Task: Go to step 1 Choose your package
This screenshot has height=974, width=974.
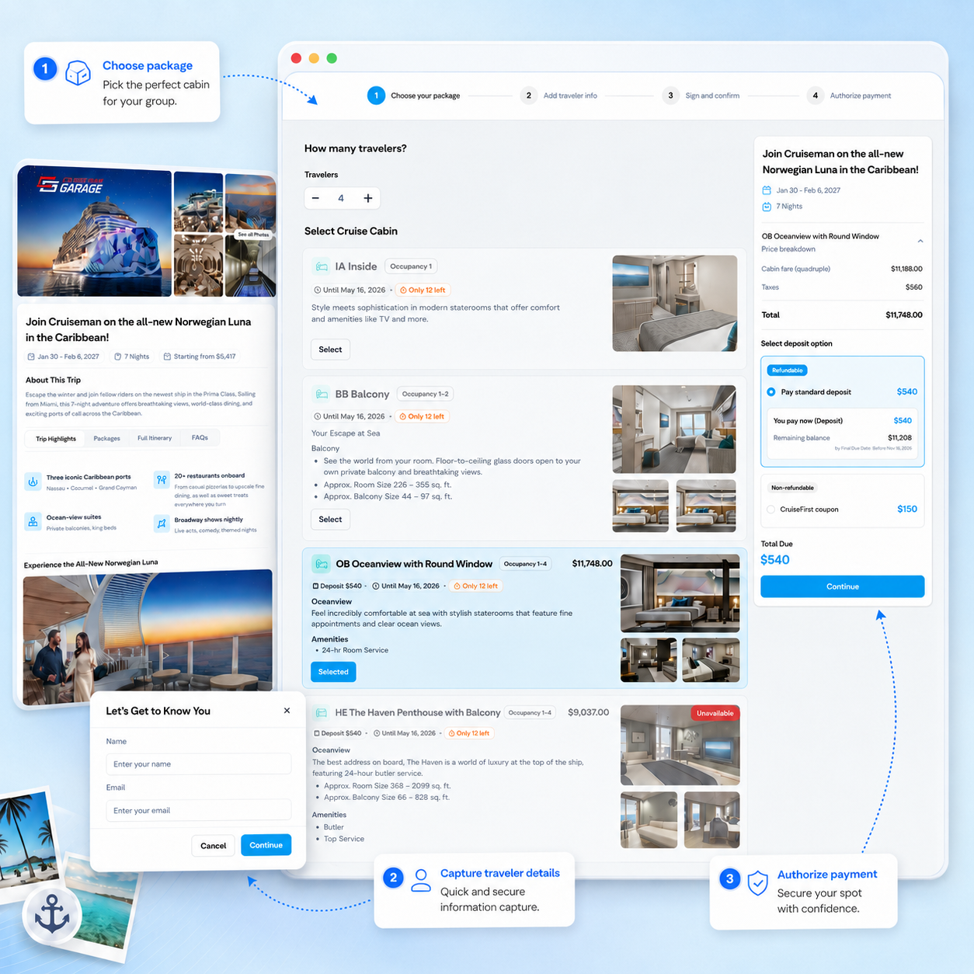Action: [x=414, y=96]
